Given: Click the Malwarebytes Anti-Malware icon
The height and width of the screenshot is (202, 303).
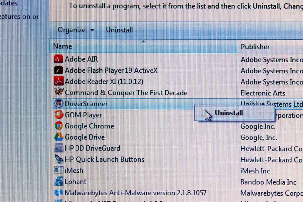Looking at the screenshot, I should [59, 193].
